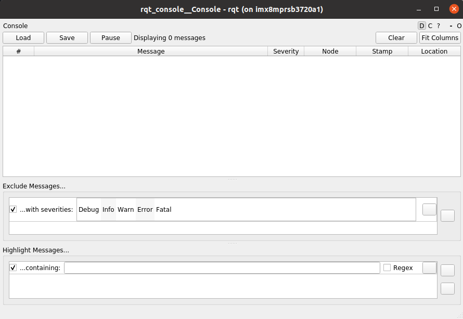The height and width of the screenshot is (319, 463).
Task: Click the Severity column header
Action: click(286, 51)
